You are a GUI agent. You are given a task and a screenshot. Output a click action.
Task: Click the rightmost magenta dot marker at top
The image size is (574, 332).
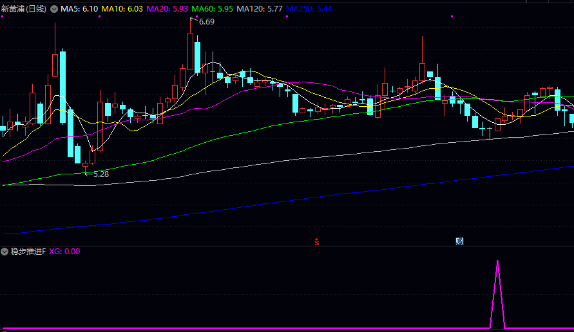452,17
